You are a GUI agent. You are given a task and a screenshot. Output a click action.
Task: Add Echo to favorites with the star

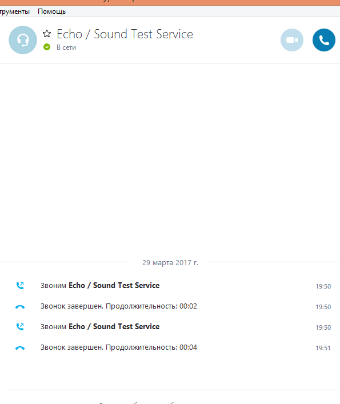[x=47, y=34]
